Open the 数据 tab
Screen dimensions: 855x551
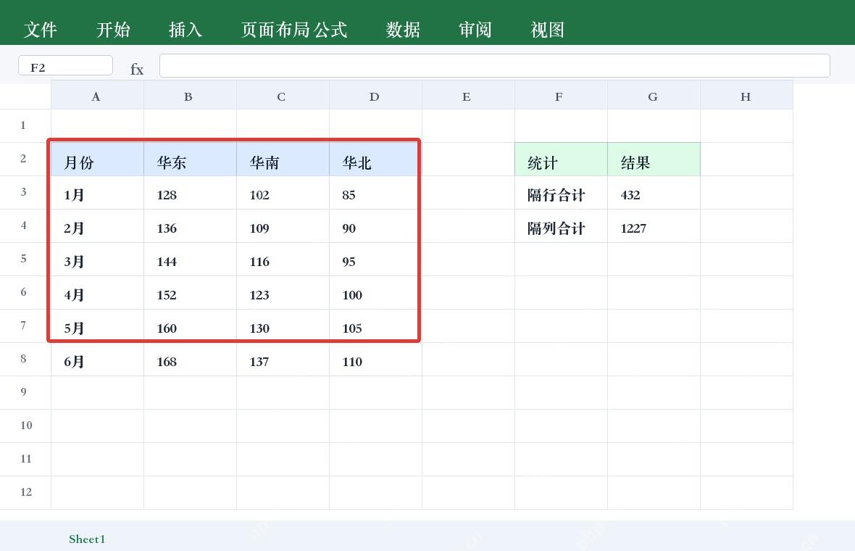coord(403,30)
